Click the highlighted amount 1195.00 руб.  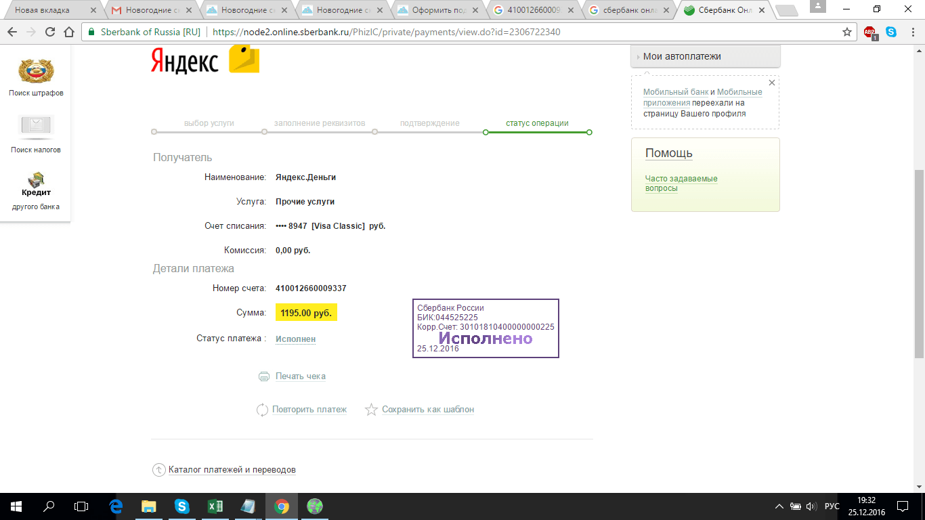click(306, 313)
